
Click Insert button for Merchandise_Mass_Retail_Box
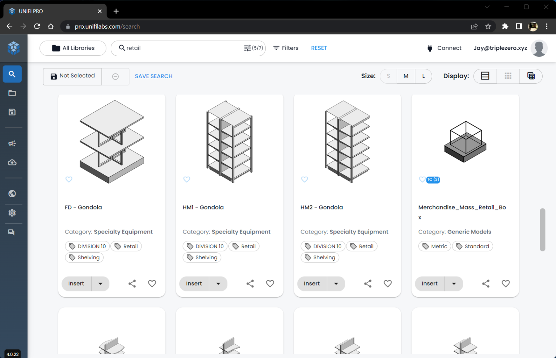coord(430,284)
